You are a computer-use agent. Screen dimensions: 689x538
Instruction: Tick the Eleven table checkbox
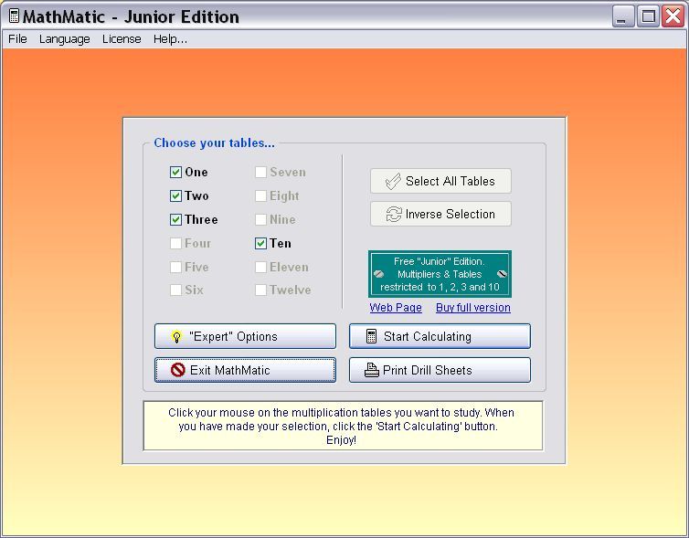click(x=260, y=267)
